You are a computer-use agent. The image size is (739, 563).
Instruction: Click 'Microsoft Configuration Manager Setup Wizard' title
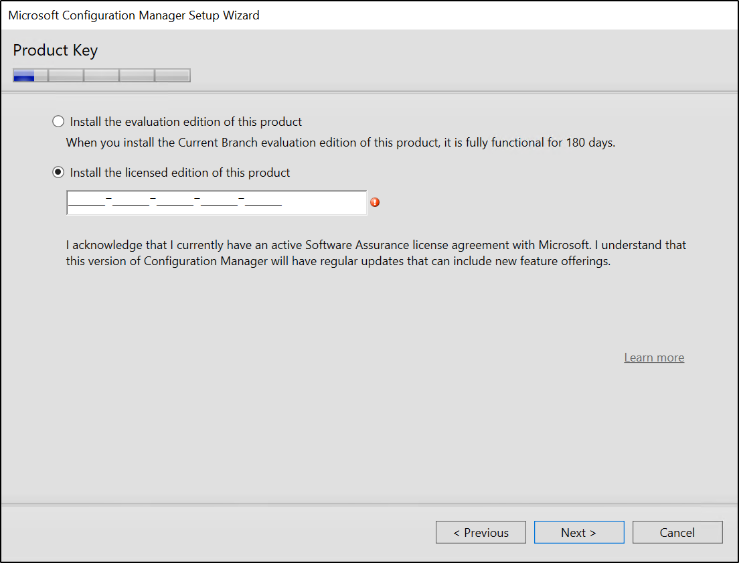pyautogui.click(x=134, y=15)
